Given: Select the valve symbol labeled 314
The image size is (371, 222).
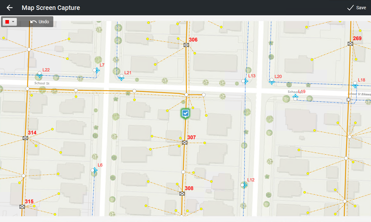Looking at the screenshot, I should (x=26, y=138).
